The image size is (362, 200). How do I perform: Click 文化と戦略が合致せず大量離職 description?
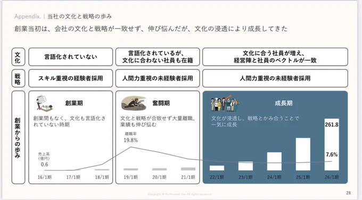158,121
